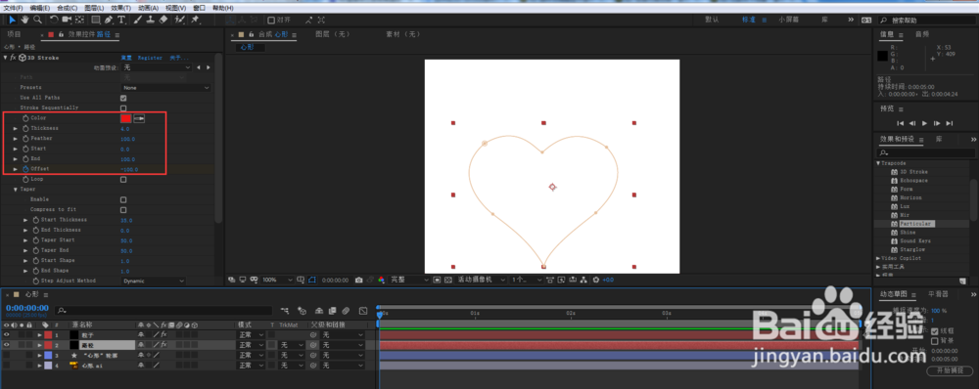
Task: Switch to the 音频 panel tab
Action: pyautogui.click(x=922, y=34)
